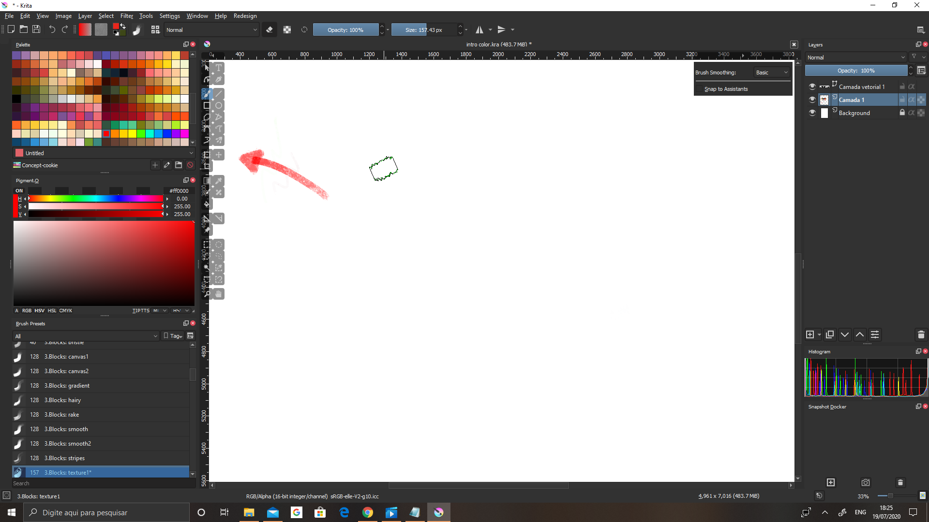Click the Hue slider bar
The width and height of the screenshot is (929, 522).
(x=96, y=199)
